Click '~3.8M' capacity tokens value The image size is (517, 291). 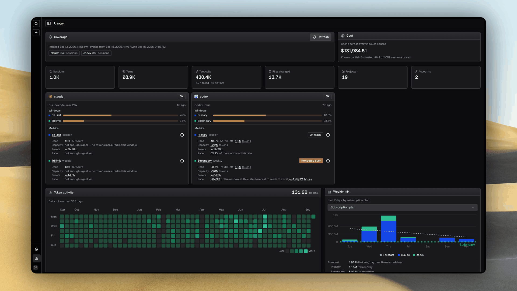coord(214,171)
